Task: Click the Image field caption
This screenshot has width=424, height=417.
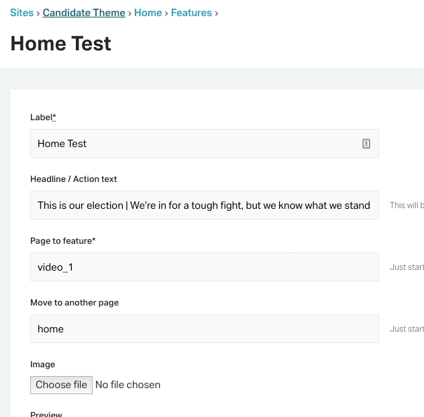Action: pyautogui.click(x=43, y=365)
